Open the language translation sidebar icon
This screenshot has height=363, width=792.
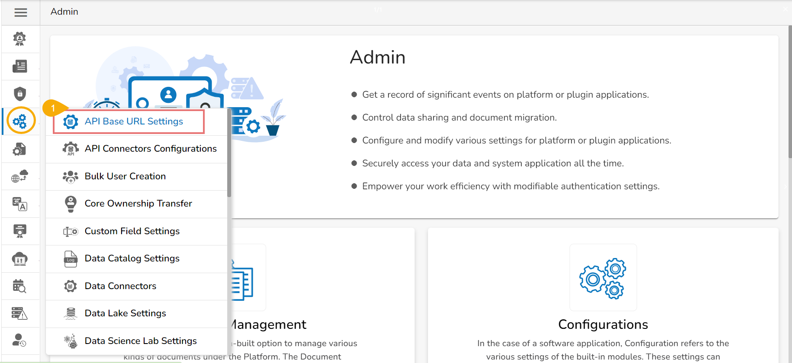point(20,204)
